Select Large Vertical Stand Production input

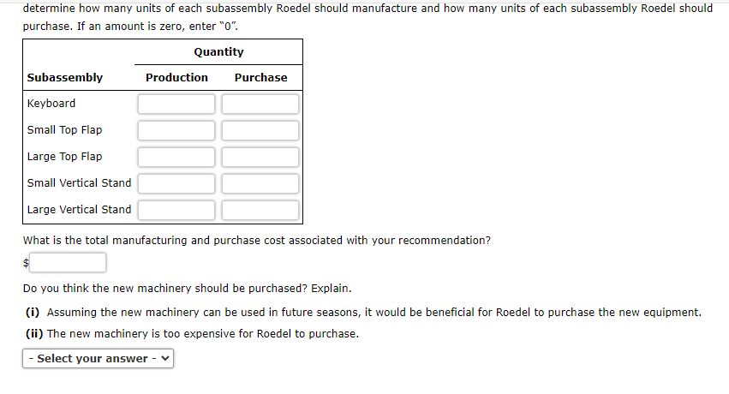[x=176, y=210]
